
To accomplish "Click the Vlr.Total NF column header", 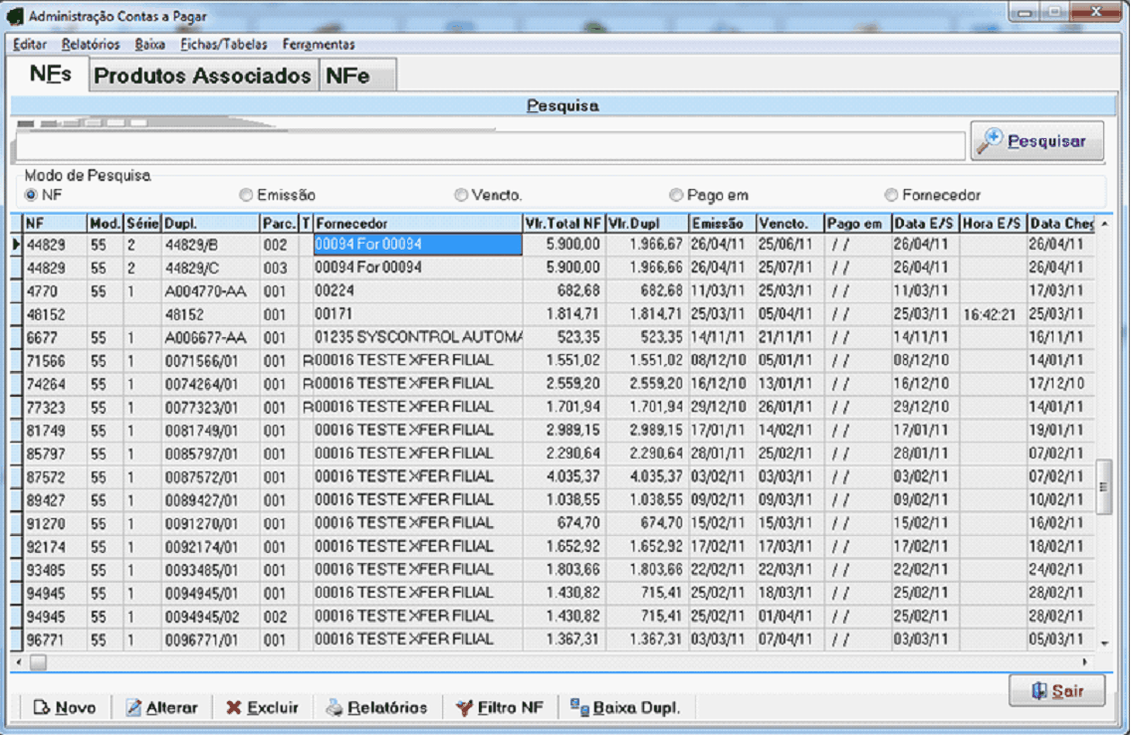I will pos(564,224).
